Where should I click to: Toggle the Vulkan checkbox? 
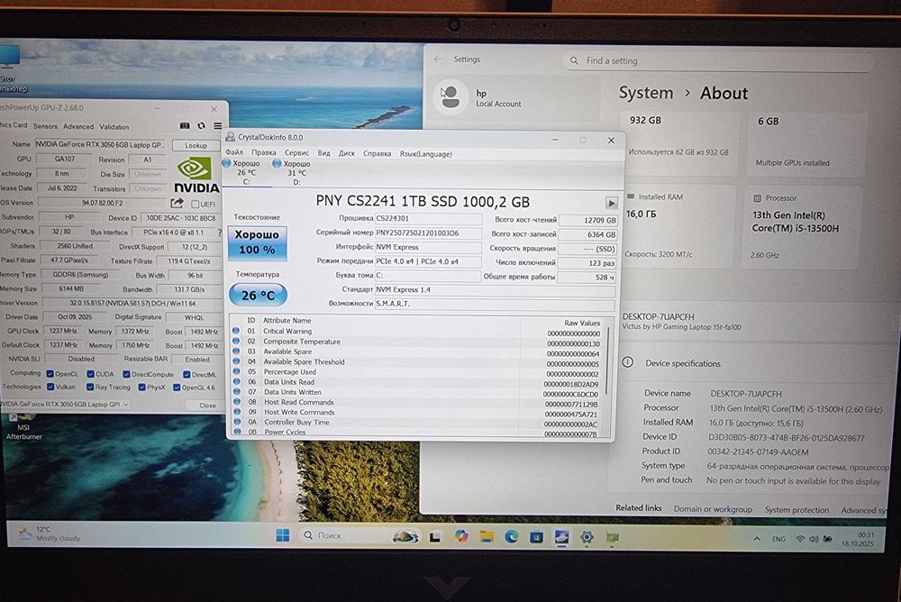coord(50,387)
